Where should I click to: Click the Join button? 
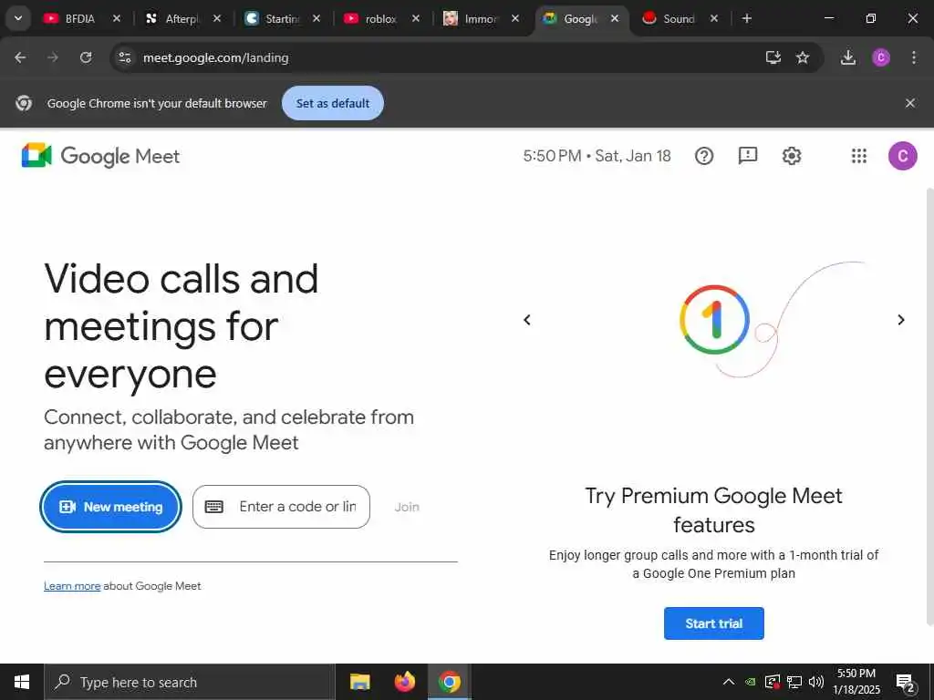(x=407, y=507)
